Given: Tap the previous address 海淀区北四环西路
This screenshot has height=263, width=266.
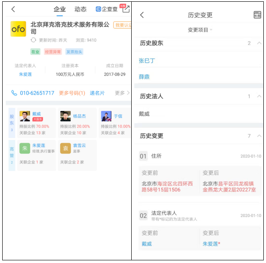Looking at the screenshot, I should 167,187.
